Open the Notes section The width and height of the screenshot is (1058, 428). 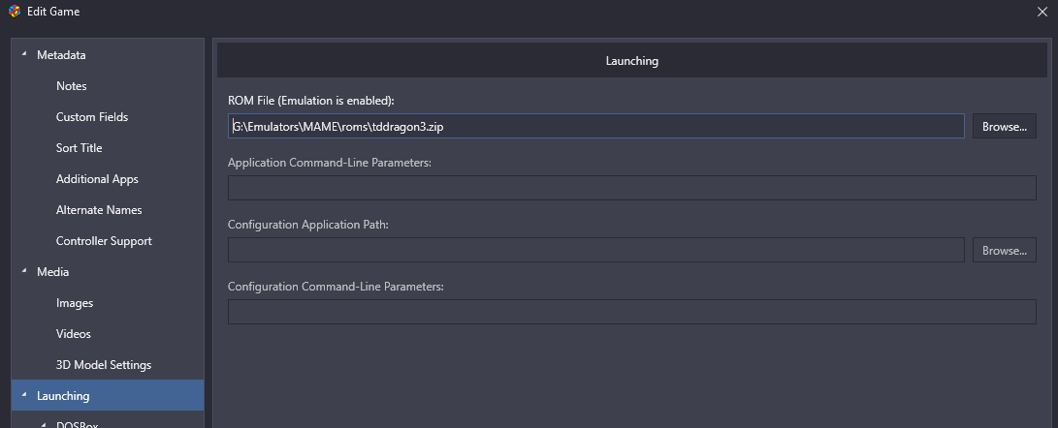(72, 86)
